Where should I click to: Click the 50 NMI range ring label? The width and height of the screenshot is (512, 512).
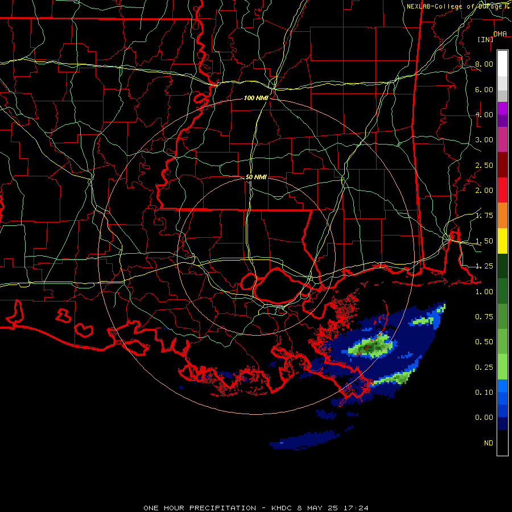coord(256,177)
